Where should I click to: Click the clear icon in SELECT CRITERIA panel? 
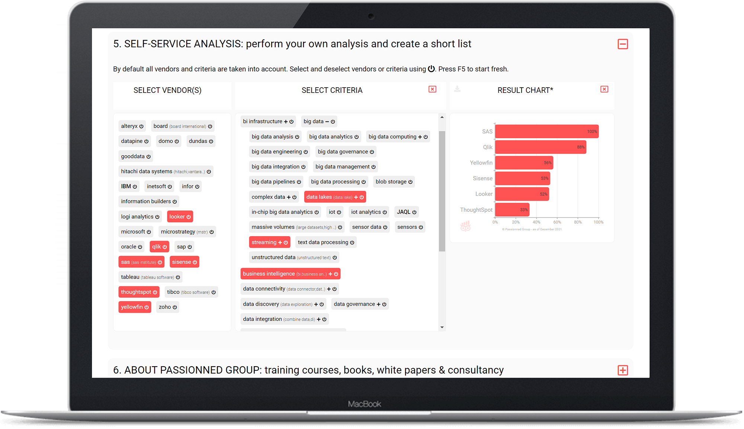click(432, 90)
